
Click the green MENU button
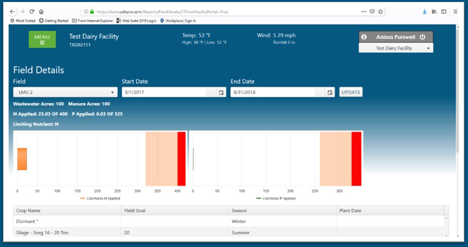point(42,39)
